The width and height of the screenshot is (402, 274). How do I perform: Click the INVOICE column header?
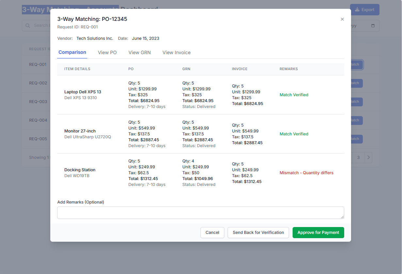240,69
